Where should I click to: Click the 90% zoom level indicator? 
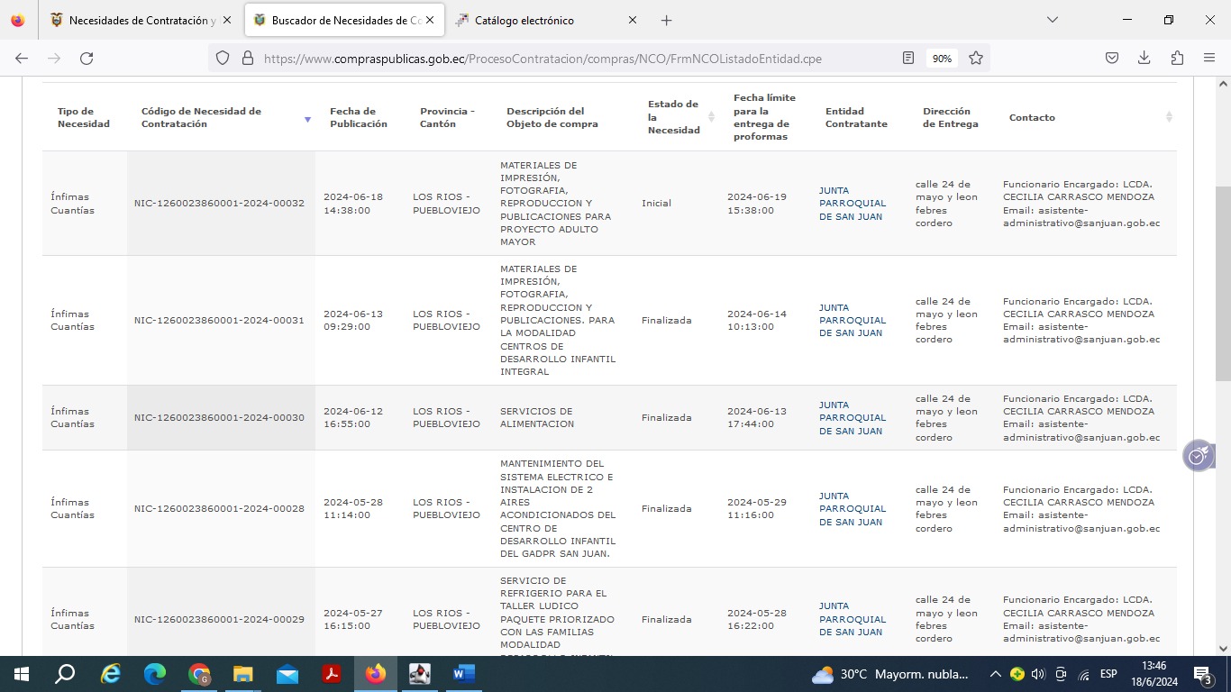click(942, 58)
